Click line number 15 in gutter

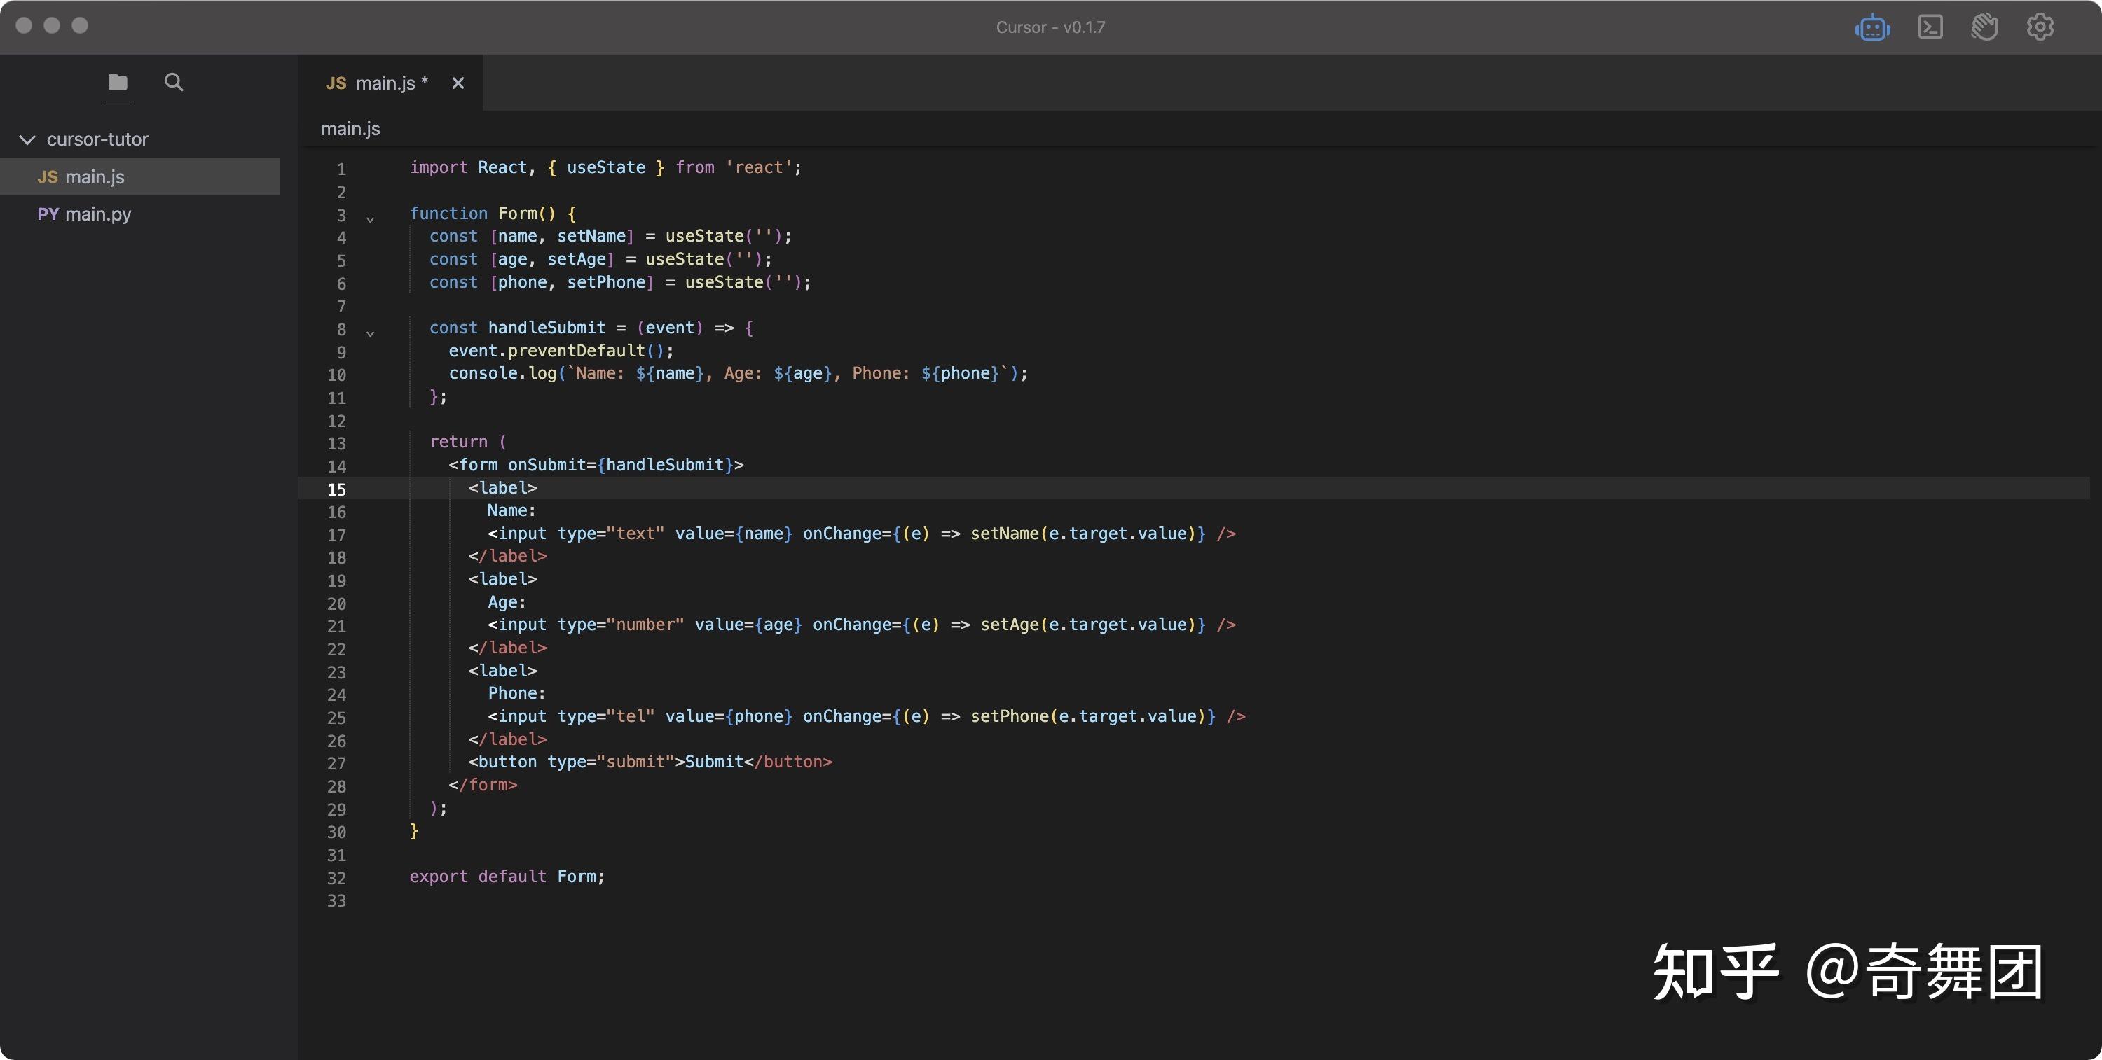coord(336,489)
